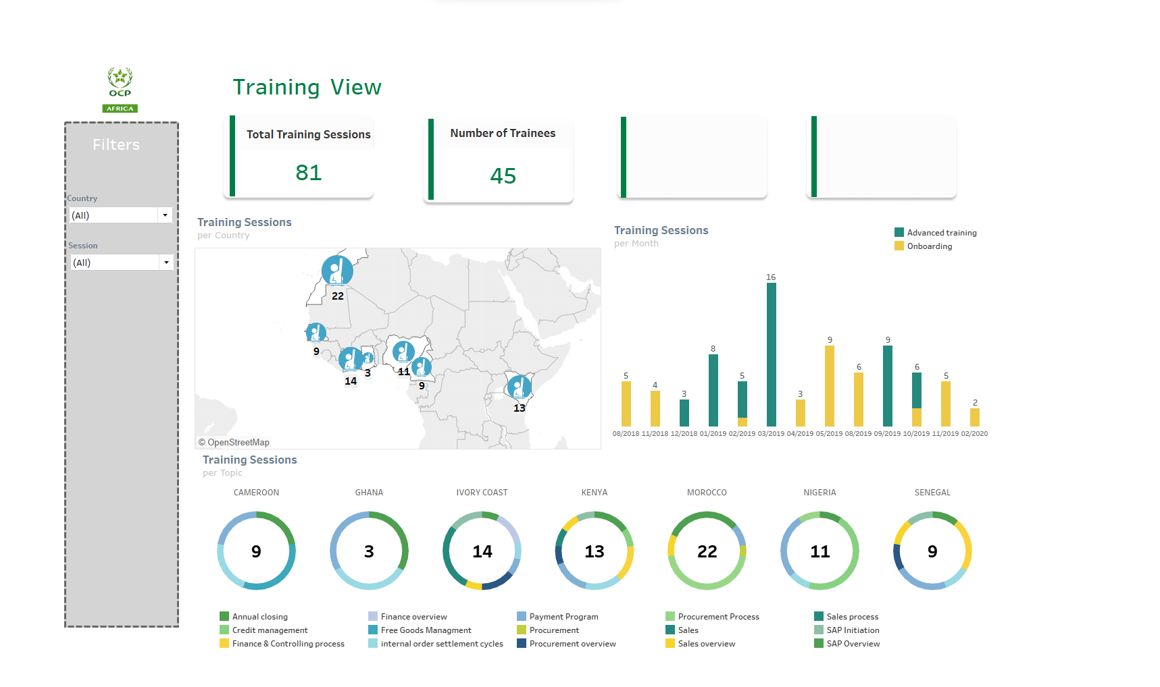This screenshot has width=1160, height=687.
Task: Select the Kenya map marker labeled 13
Action: [520, 387]
